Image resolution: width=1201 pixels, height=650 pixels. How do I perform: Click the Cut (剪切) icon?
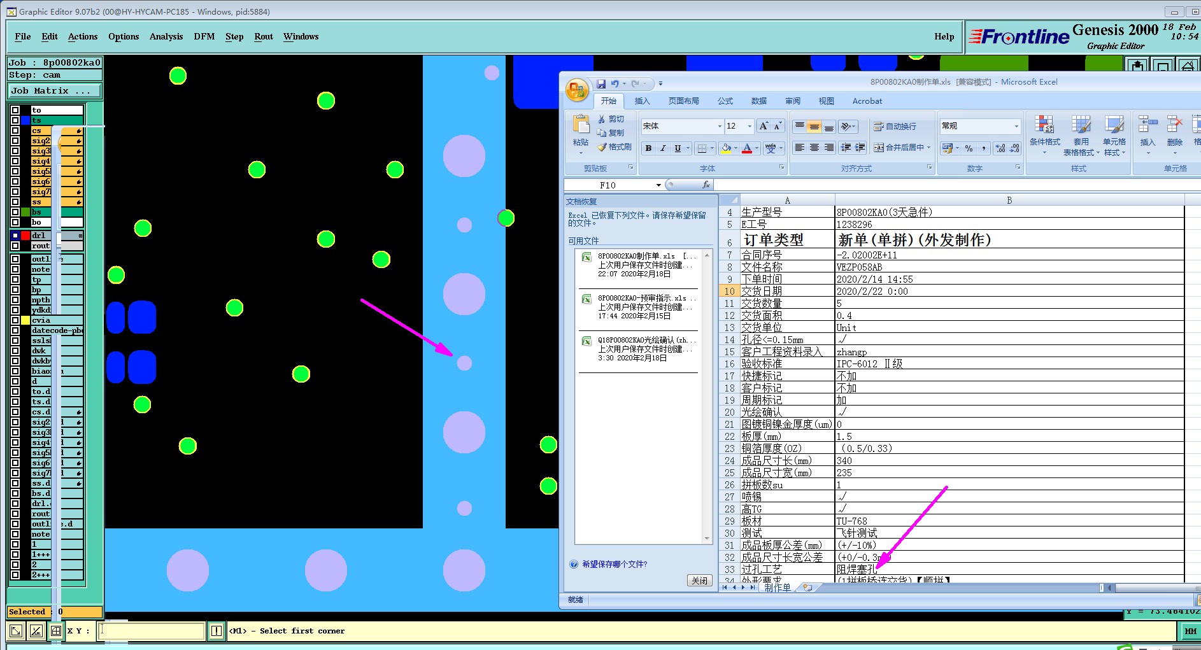click(602, 119)
